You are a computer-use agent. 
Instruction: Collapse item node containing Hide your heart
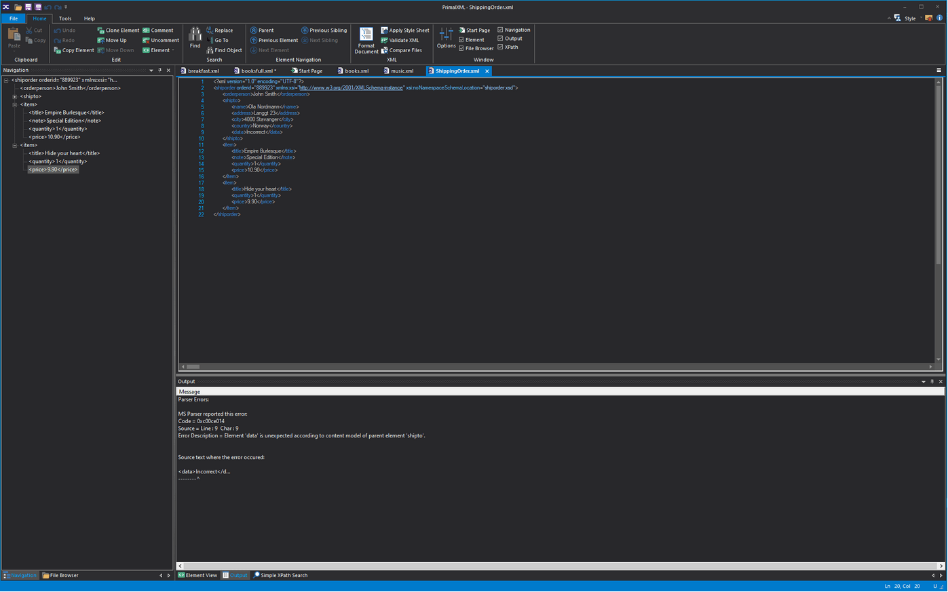(15, 145)
